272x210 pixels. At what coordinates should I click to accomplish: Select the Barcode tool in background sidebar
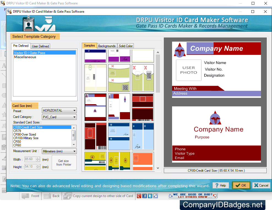[4, 168]
